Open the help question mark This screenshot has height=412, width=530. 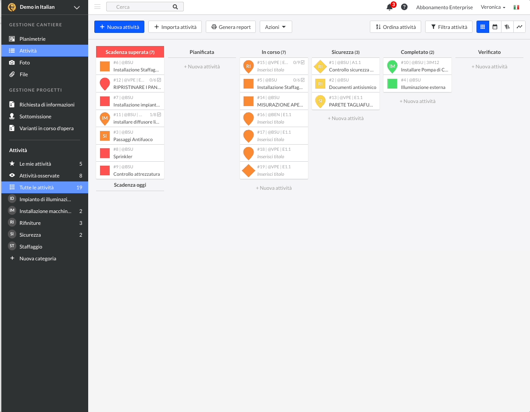coord(404,7)
